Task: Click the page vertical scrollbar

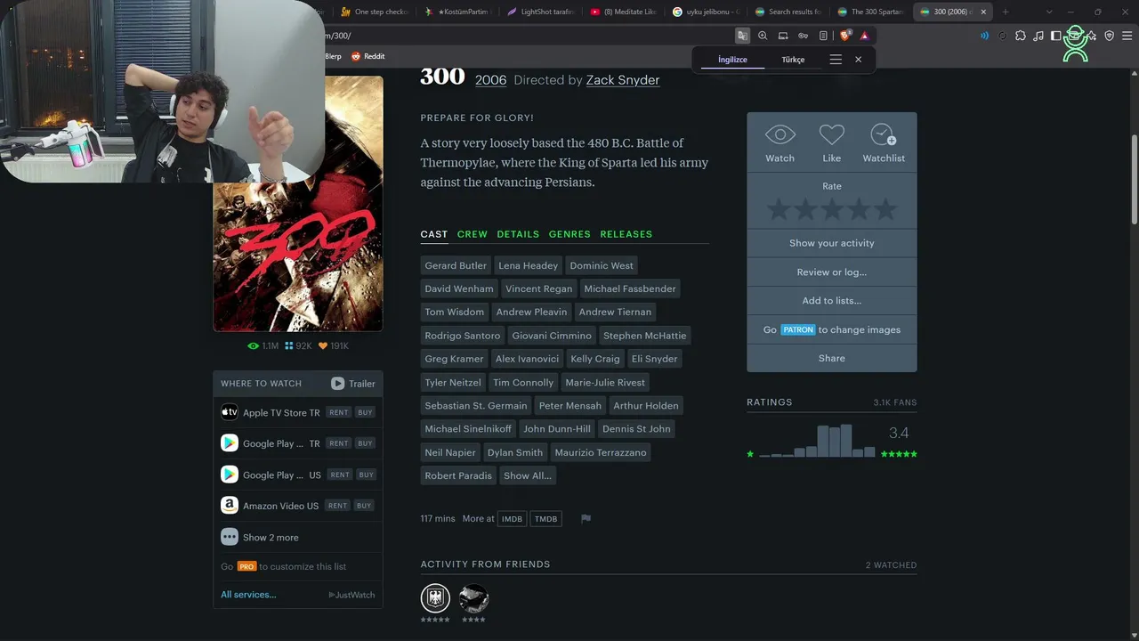Action: coord(1134,178)
